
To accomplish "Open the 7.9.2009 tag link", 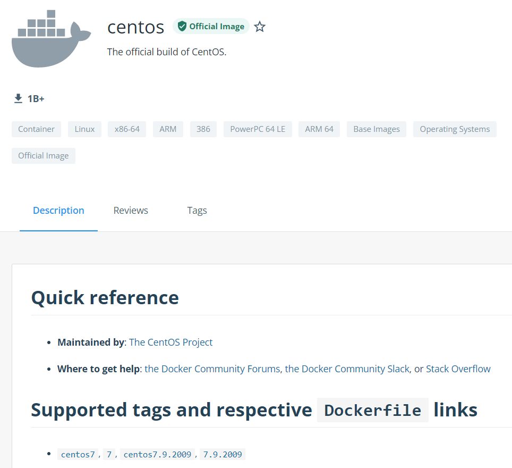I will click(x=223, y=454).
